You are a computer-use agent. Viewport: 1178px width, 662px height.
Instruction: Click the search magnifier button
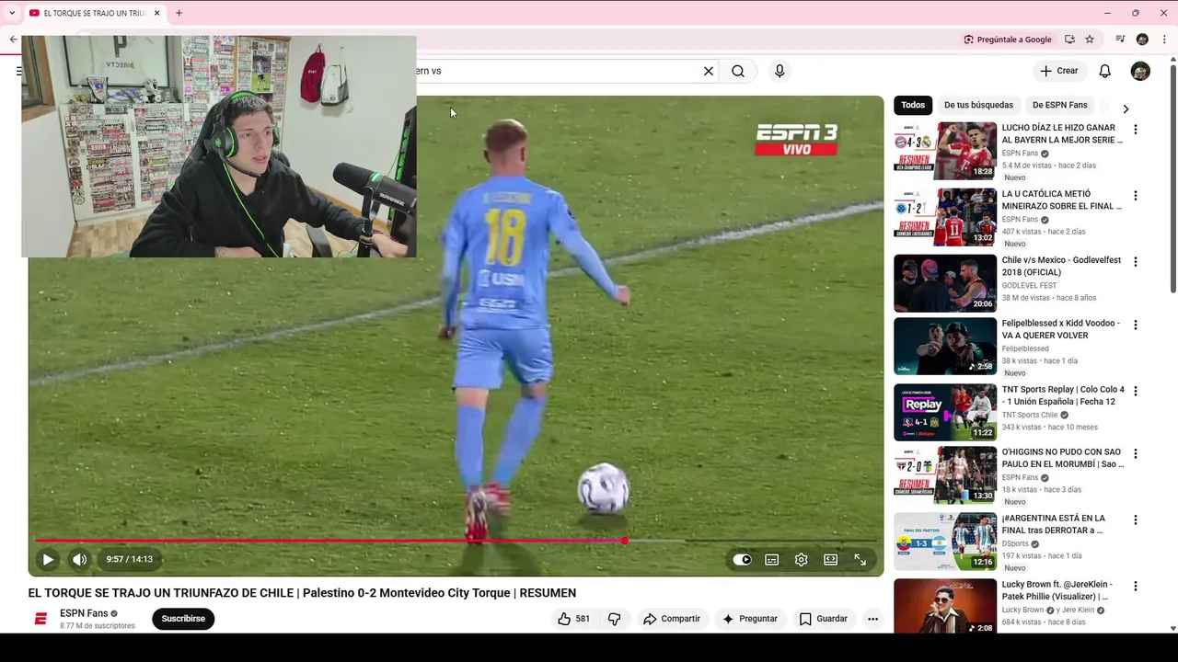[x=738, y=71]
